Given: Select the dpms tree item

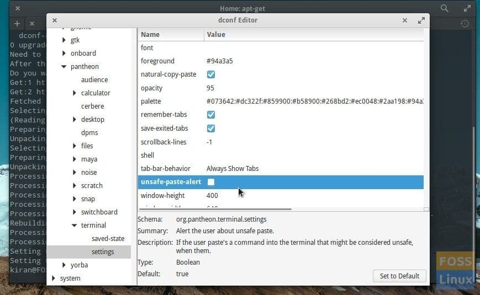Looking at the screenshot, I should (89, 133).
